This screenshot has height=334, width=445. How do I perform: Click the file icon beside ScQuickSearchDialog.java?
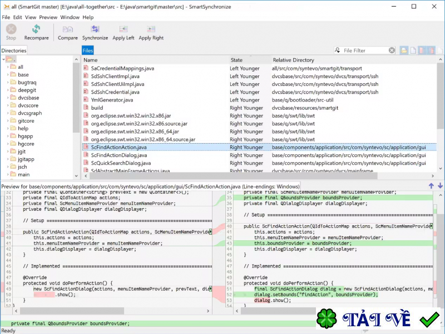(86, 163)
